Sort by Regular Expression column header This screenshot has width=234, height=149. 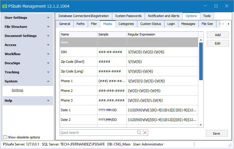pos(162,34)
